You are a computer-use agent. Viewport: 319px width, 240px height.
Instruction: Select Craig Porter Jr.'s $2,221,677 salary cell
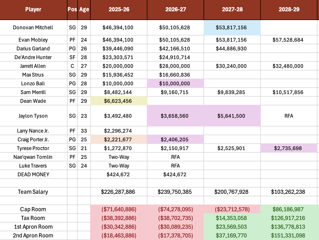(x=119, y=140)
